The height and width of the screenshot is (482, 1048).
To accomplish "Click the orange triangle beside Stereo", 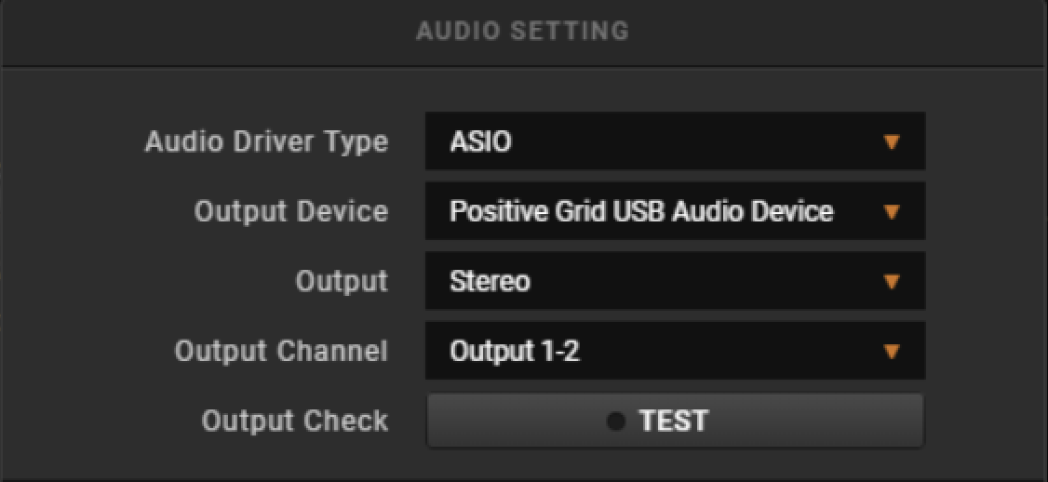I will click(892, 281).
